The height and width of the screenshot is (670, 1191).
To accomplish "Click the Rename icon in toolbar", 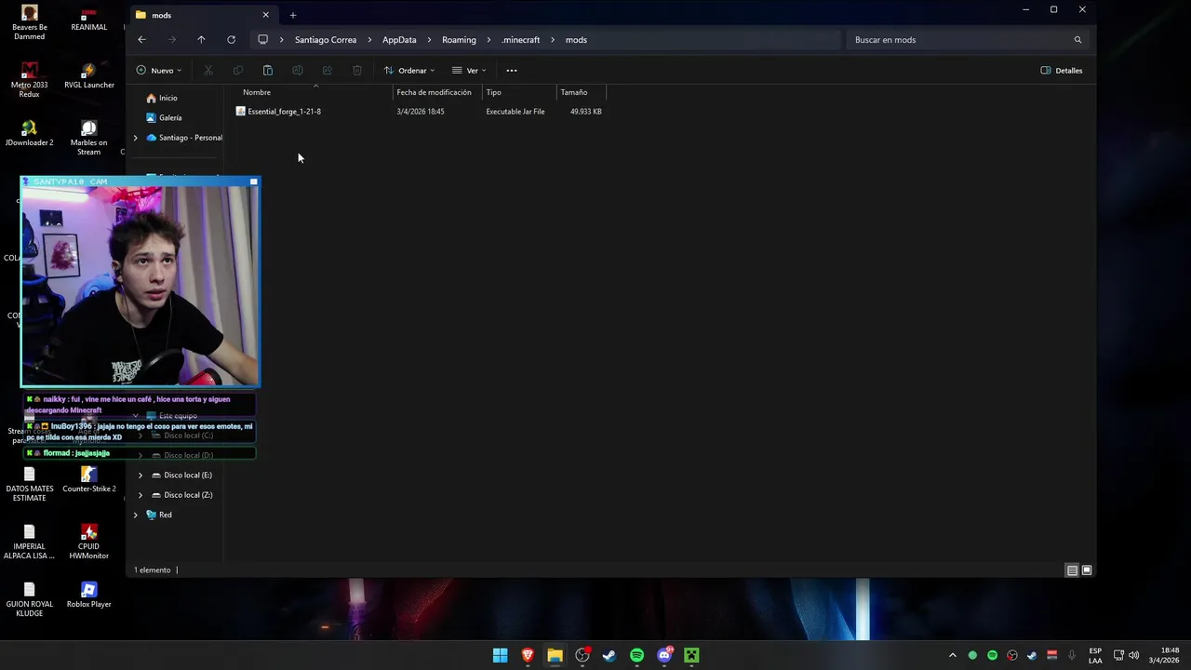I will point(298,71).
